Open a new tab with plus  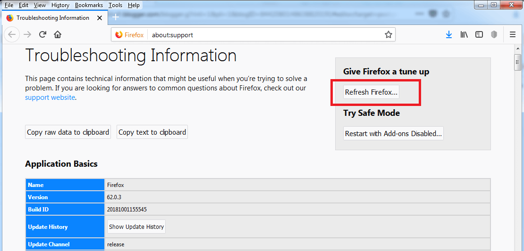(115, 17)
